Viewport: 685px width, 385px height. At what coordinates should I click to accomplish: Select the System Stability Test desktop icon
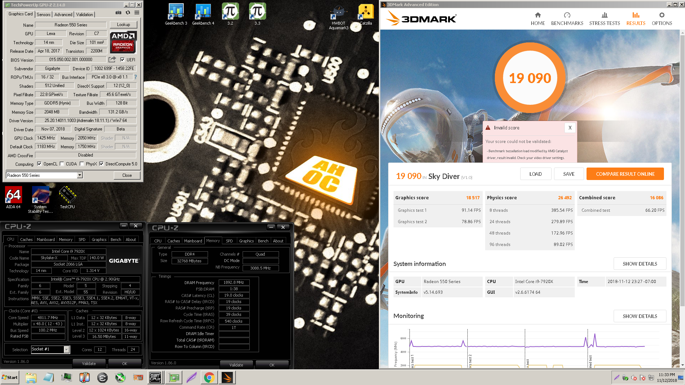point(40,200)
